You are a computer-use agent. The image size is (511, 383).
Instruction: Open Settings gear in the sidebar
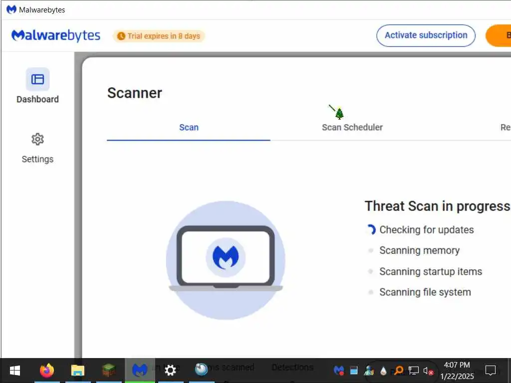tap(37, 140)
